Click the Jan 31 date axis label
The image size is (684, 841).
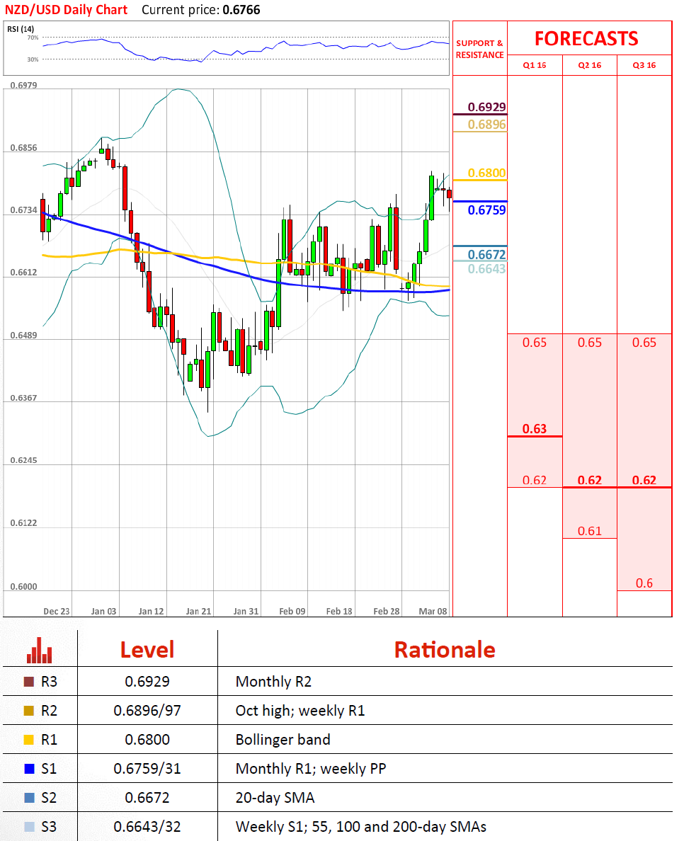246,611
